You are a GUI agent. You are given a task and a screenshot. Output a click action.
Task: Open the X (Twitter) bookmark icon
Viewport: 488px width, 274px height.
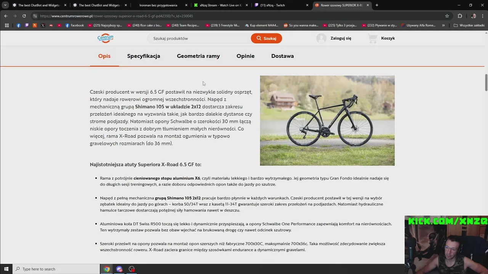point(43,25)
